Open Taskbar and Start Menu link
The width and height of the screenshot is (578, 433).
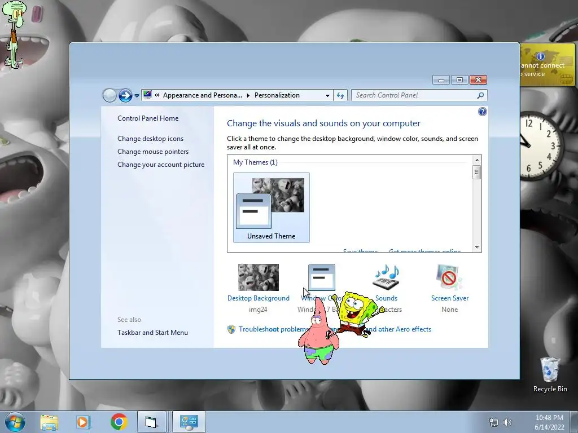point(152,333)
